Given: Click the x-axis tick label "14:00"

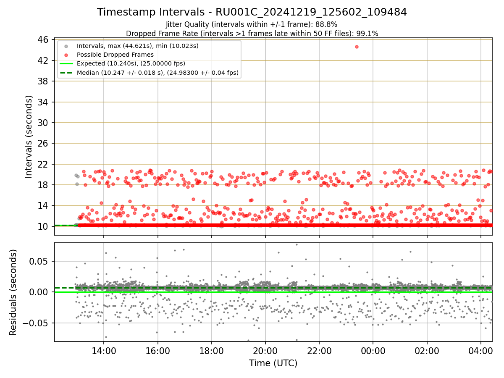Looking at the screenshot, I should [104, 351].
